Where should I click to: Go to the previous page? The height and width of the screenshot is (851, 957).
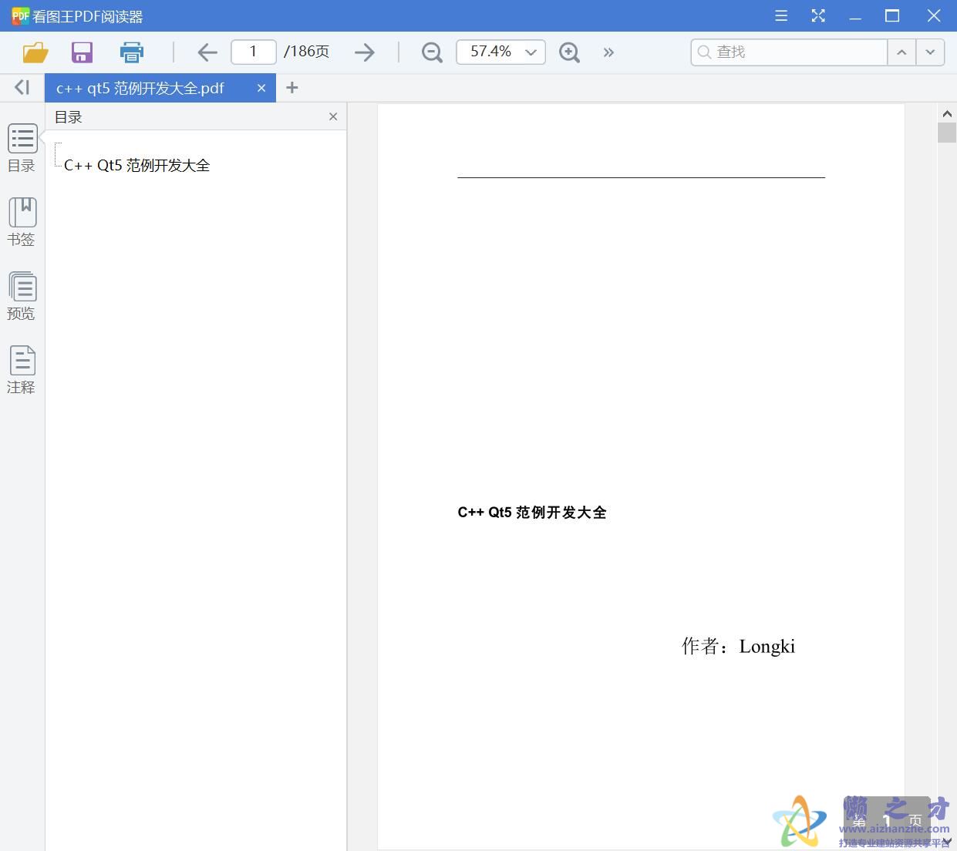pyautogui.click(x=207, y=52)
